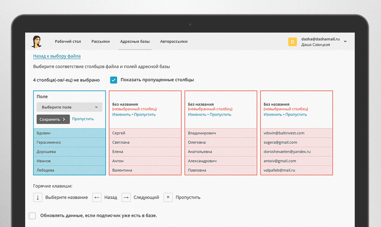Open the 'Рассылки' tab

pos(101,42)
